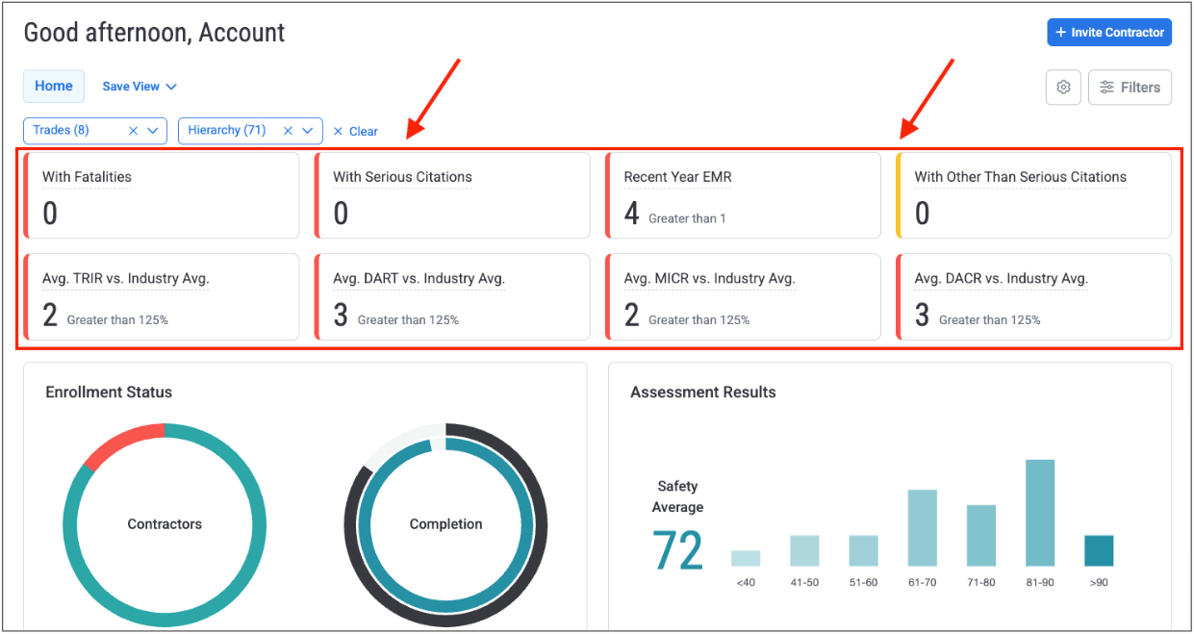
Task: Open the With Other Than Serious Citations card
Action: (1033, 195)
